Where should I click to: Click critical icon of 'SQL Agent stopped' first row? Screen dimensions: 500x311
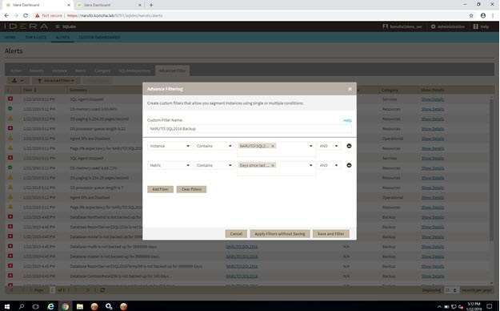coord(10,99)
